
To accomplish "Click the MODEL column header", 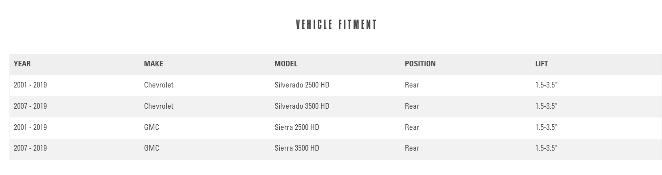I will coord(286,64).
